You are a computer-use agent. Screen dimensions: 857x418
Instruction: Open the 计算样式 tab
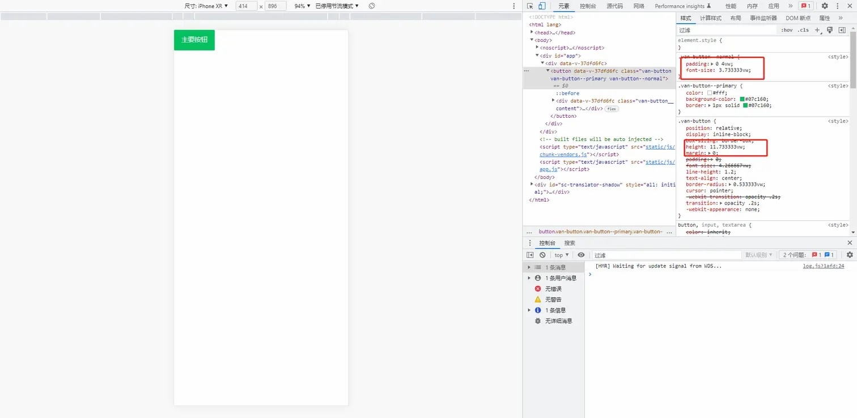[709, 18]
